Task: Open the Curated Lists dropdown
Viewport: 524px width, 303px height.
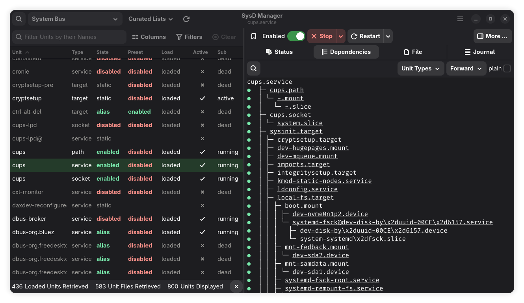Action: click(151, 19)
